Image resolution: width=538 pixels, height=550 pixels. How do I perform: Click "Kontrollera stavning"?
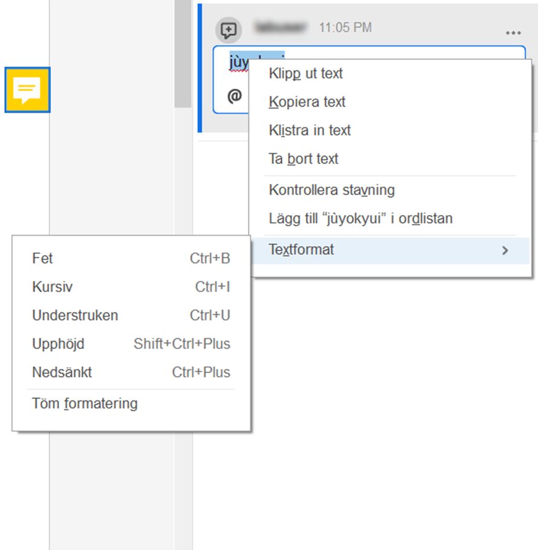click(331, 190)
